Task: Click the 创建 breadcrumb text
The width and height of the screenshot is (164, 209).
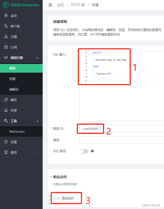Action: [95, 5]
